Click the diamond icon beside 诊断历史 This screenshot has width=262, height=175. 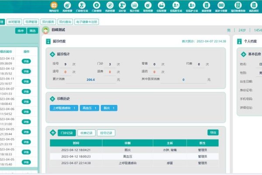52,99
